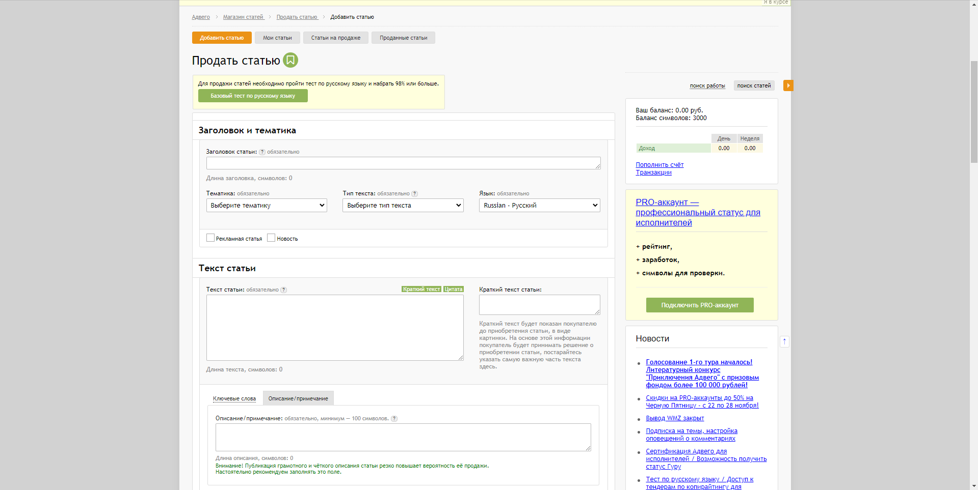
Task: Focus the Описание/примечание text area
Action: tap(403, 437)
